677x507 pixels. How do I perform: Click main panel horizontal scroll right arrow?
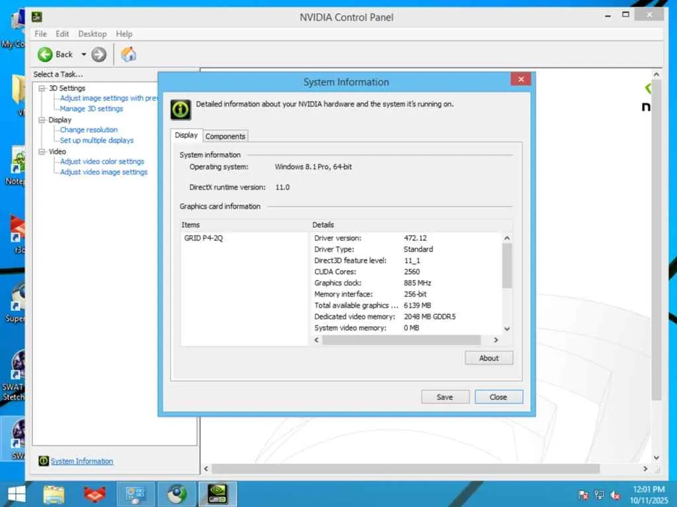point(645,469)
